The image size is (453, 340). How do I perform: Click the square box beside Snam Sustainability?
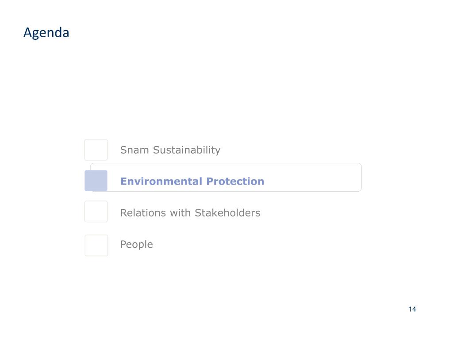click(x=96, y=150)
